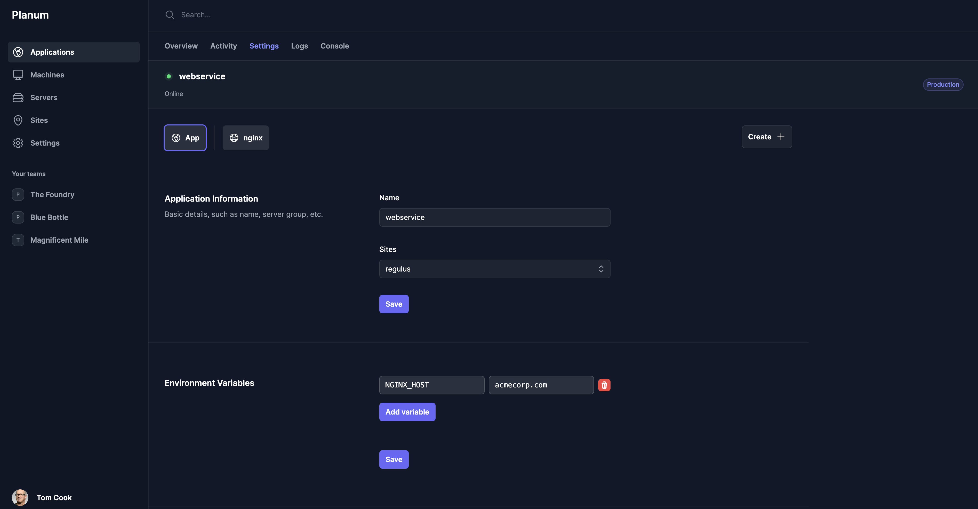
Task: Click the plus icon on Create button
Action: point(781,137)
